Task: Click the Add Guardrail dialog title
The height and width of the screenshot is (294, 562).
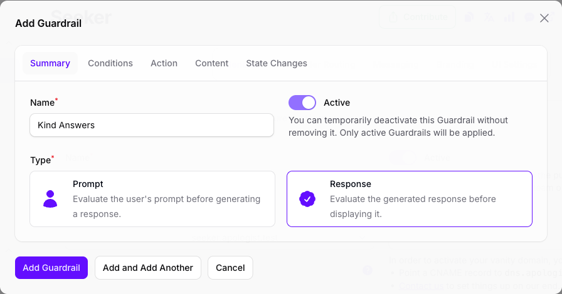Action: click(x=48, y=23)
